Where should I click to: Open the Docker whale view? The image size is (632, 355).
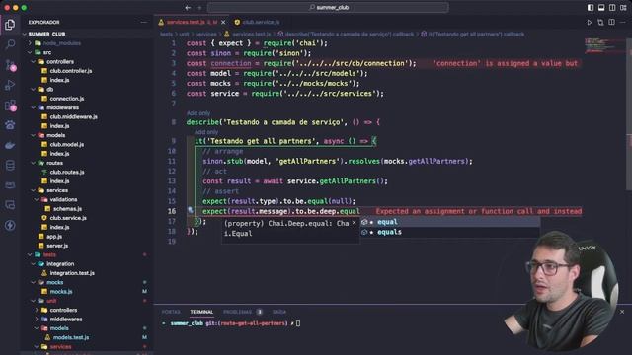click(10, 145)
